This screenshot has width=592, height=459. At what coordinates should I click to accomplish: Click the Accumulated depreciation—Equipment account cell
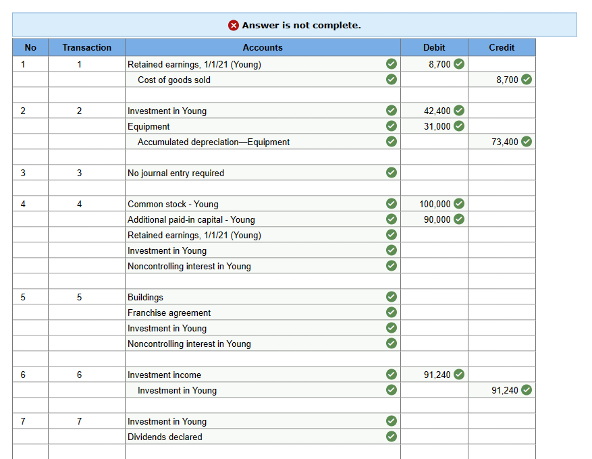[x=263, y=142]
